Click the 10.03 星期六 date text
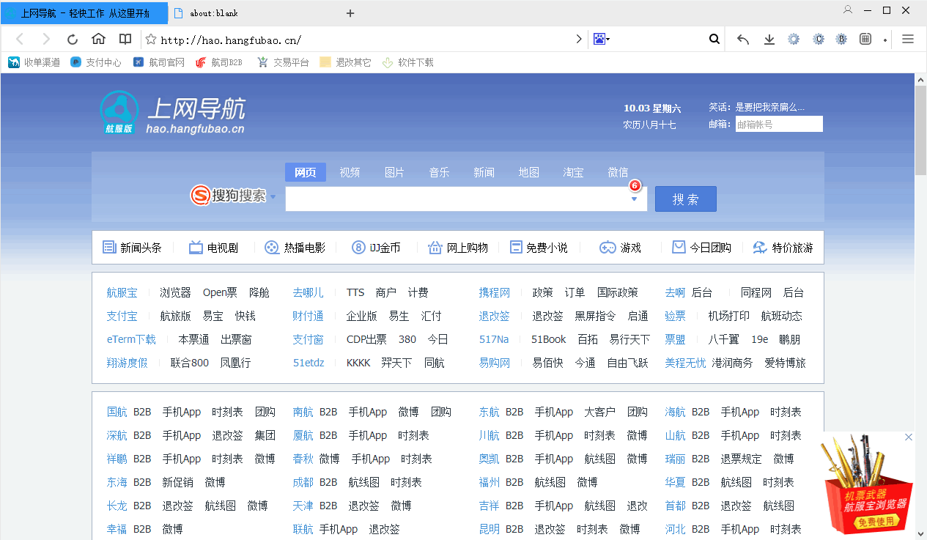 (x=651, y=108)
